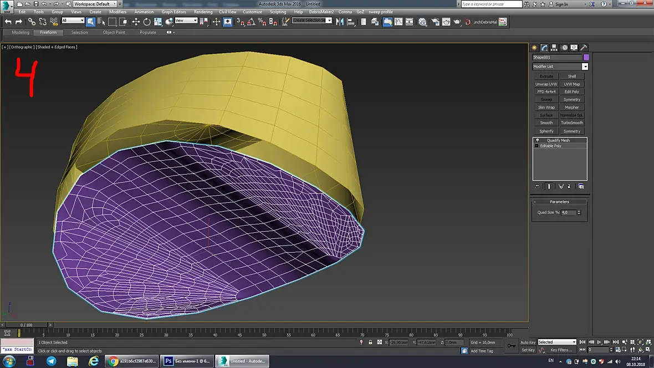Switch to the Object Paint ribbon tab
This screenshot has width=654, height=368.
(x=114, y=32)
